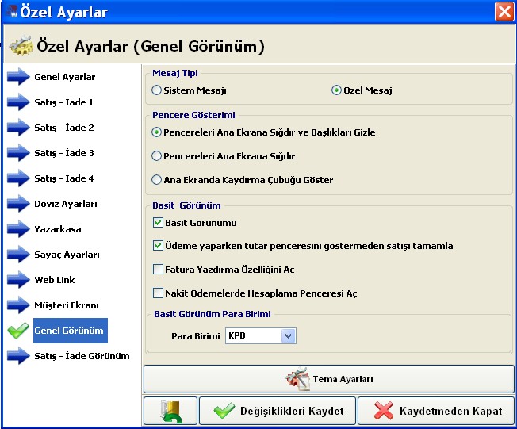Open the Satış - İade 1 section
This screenshot has width=517, height=429.
tap(63, 102)
